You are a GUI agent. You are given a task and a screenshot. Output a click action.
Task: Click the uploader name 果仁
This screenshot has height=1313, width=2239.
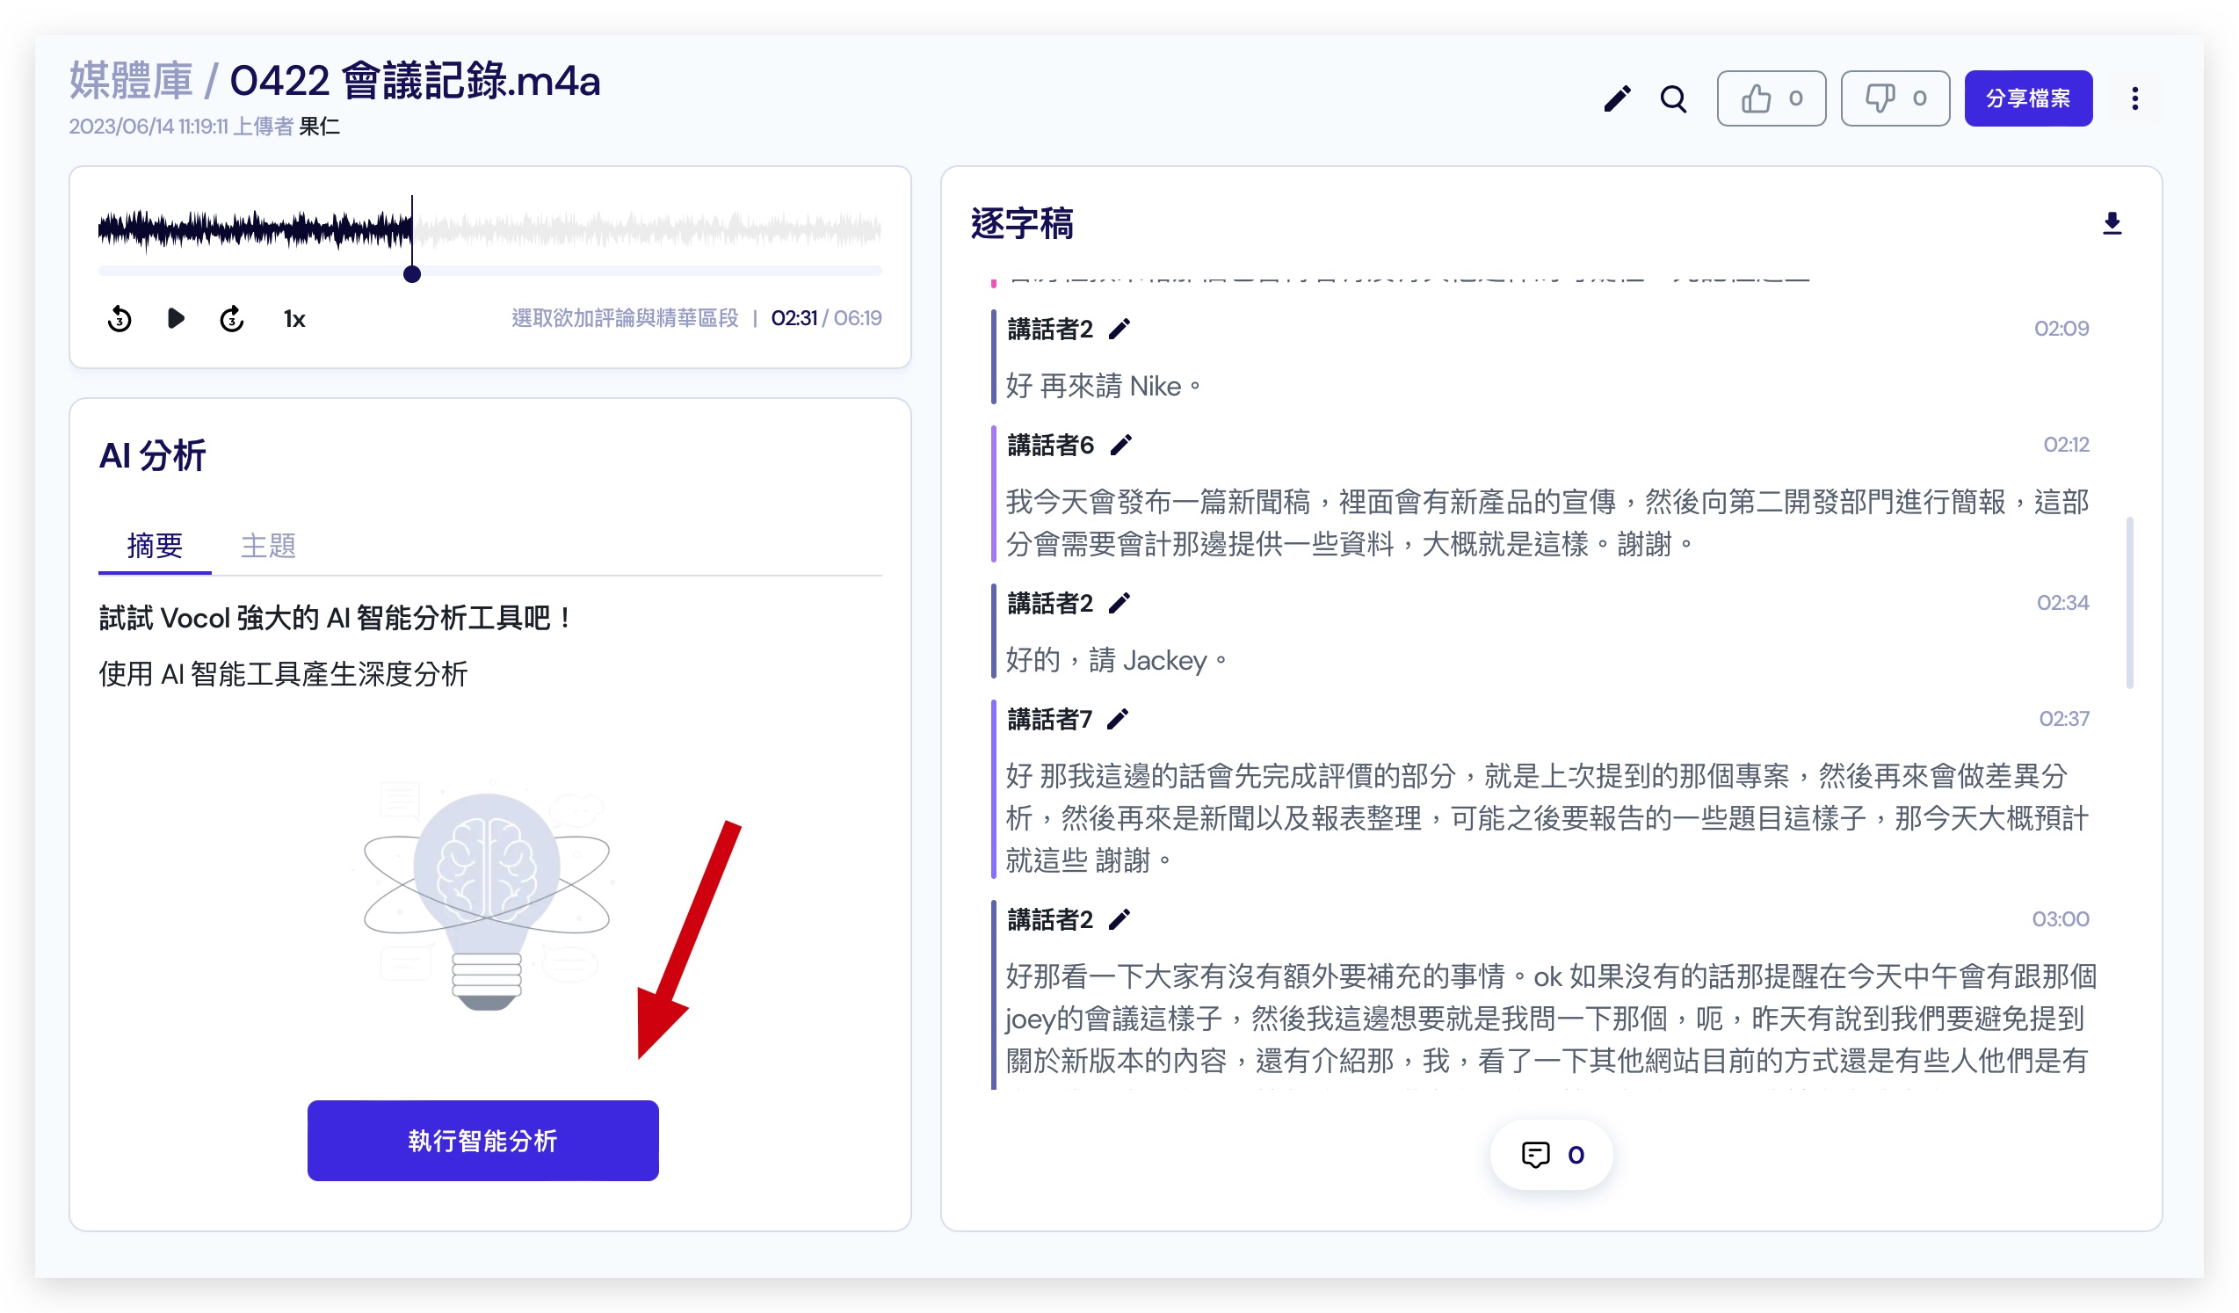[x=320, y=127]
